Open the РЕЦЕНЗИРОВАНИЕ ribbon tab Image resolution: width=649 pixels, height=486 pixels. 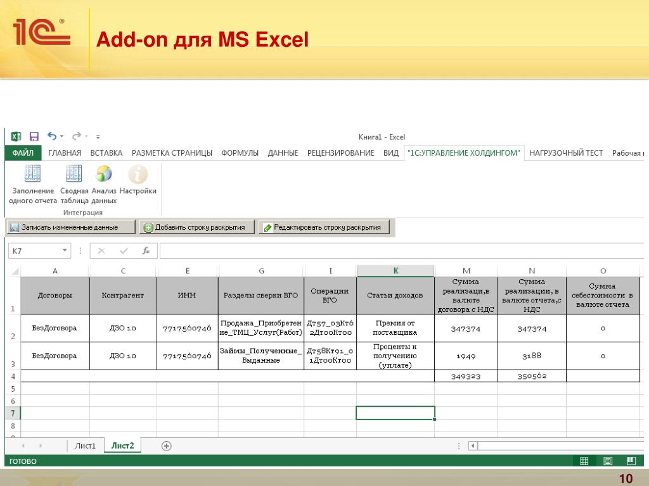[340, 153]
